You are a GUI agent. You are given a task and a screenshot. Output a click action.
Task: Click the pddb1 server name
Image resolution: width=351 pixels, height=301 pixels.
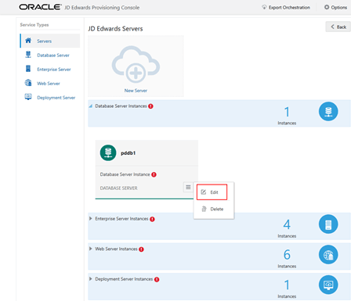click(128, 153)
